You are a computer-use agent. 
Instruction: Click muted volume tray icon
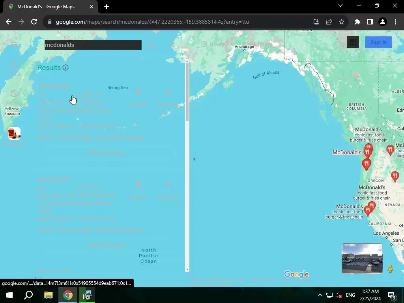coord(339,295)
